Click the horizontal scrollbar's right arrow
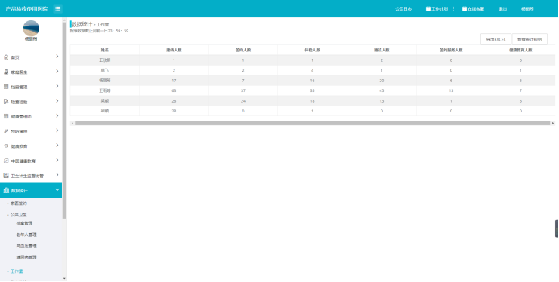The width and height of the screenshot is (559, 282). click(x=553, y=123)
